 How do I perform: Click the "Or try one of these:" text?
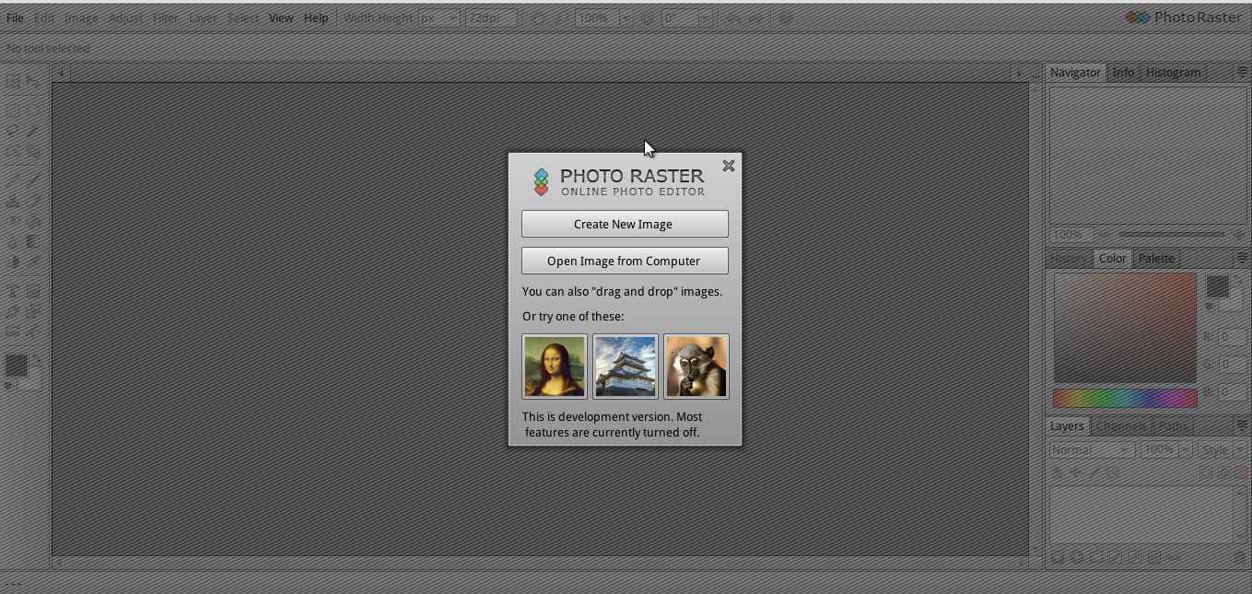click(x=573, y=316)
